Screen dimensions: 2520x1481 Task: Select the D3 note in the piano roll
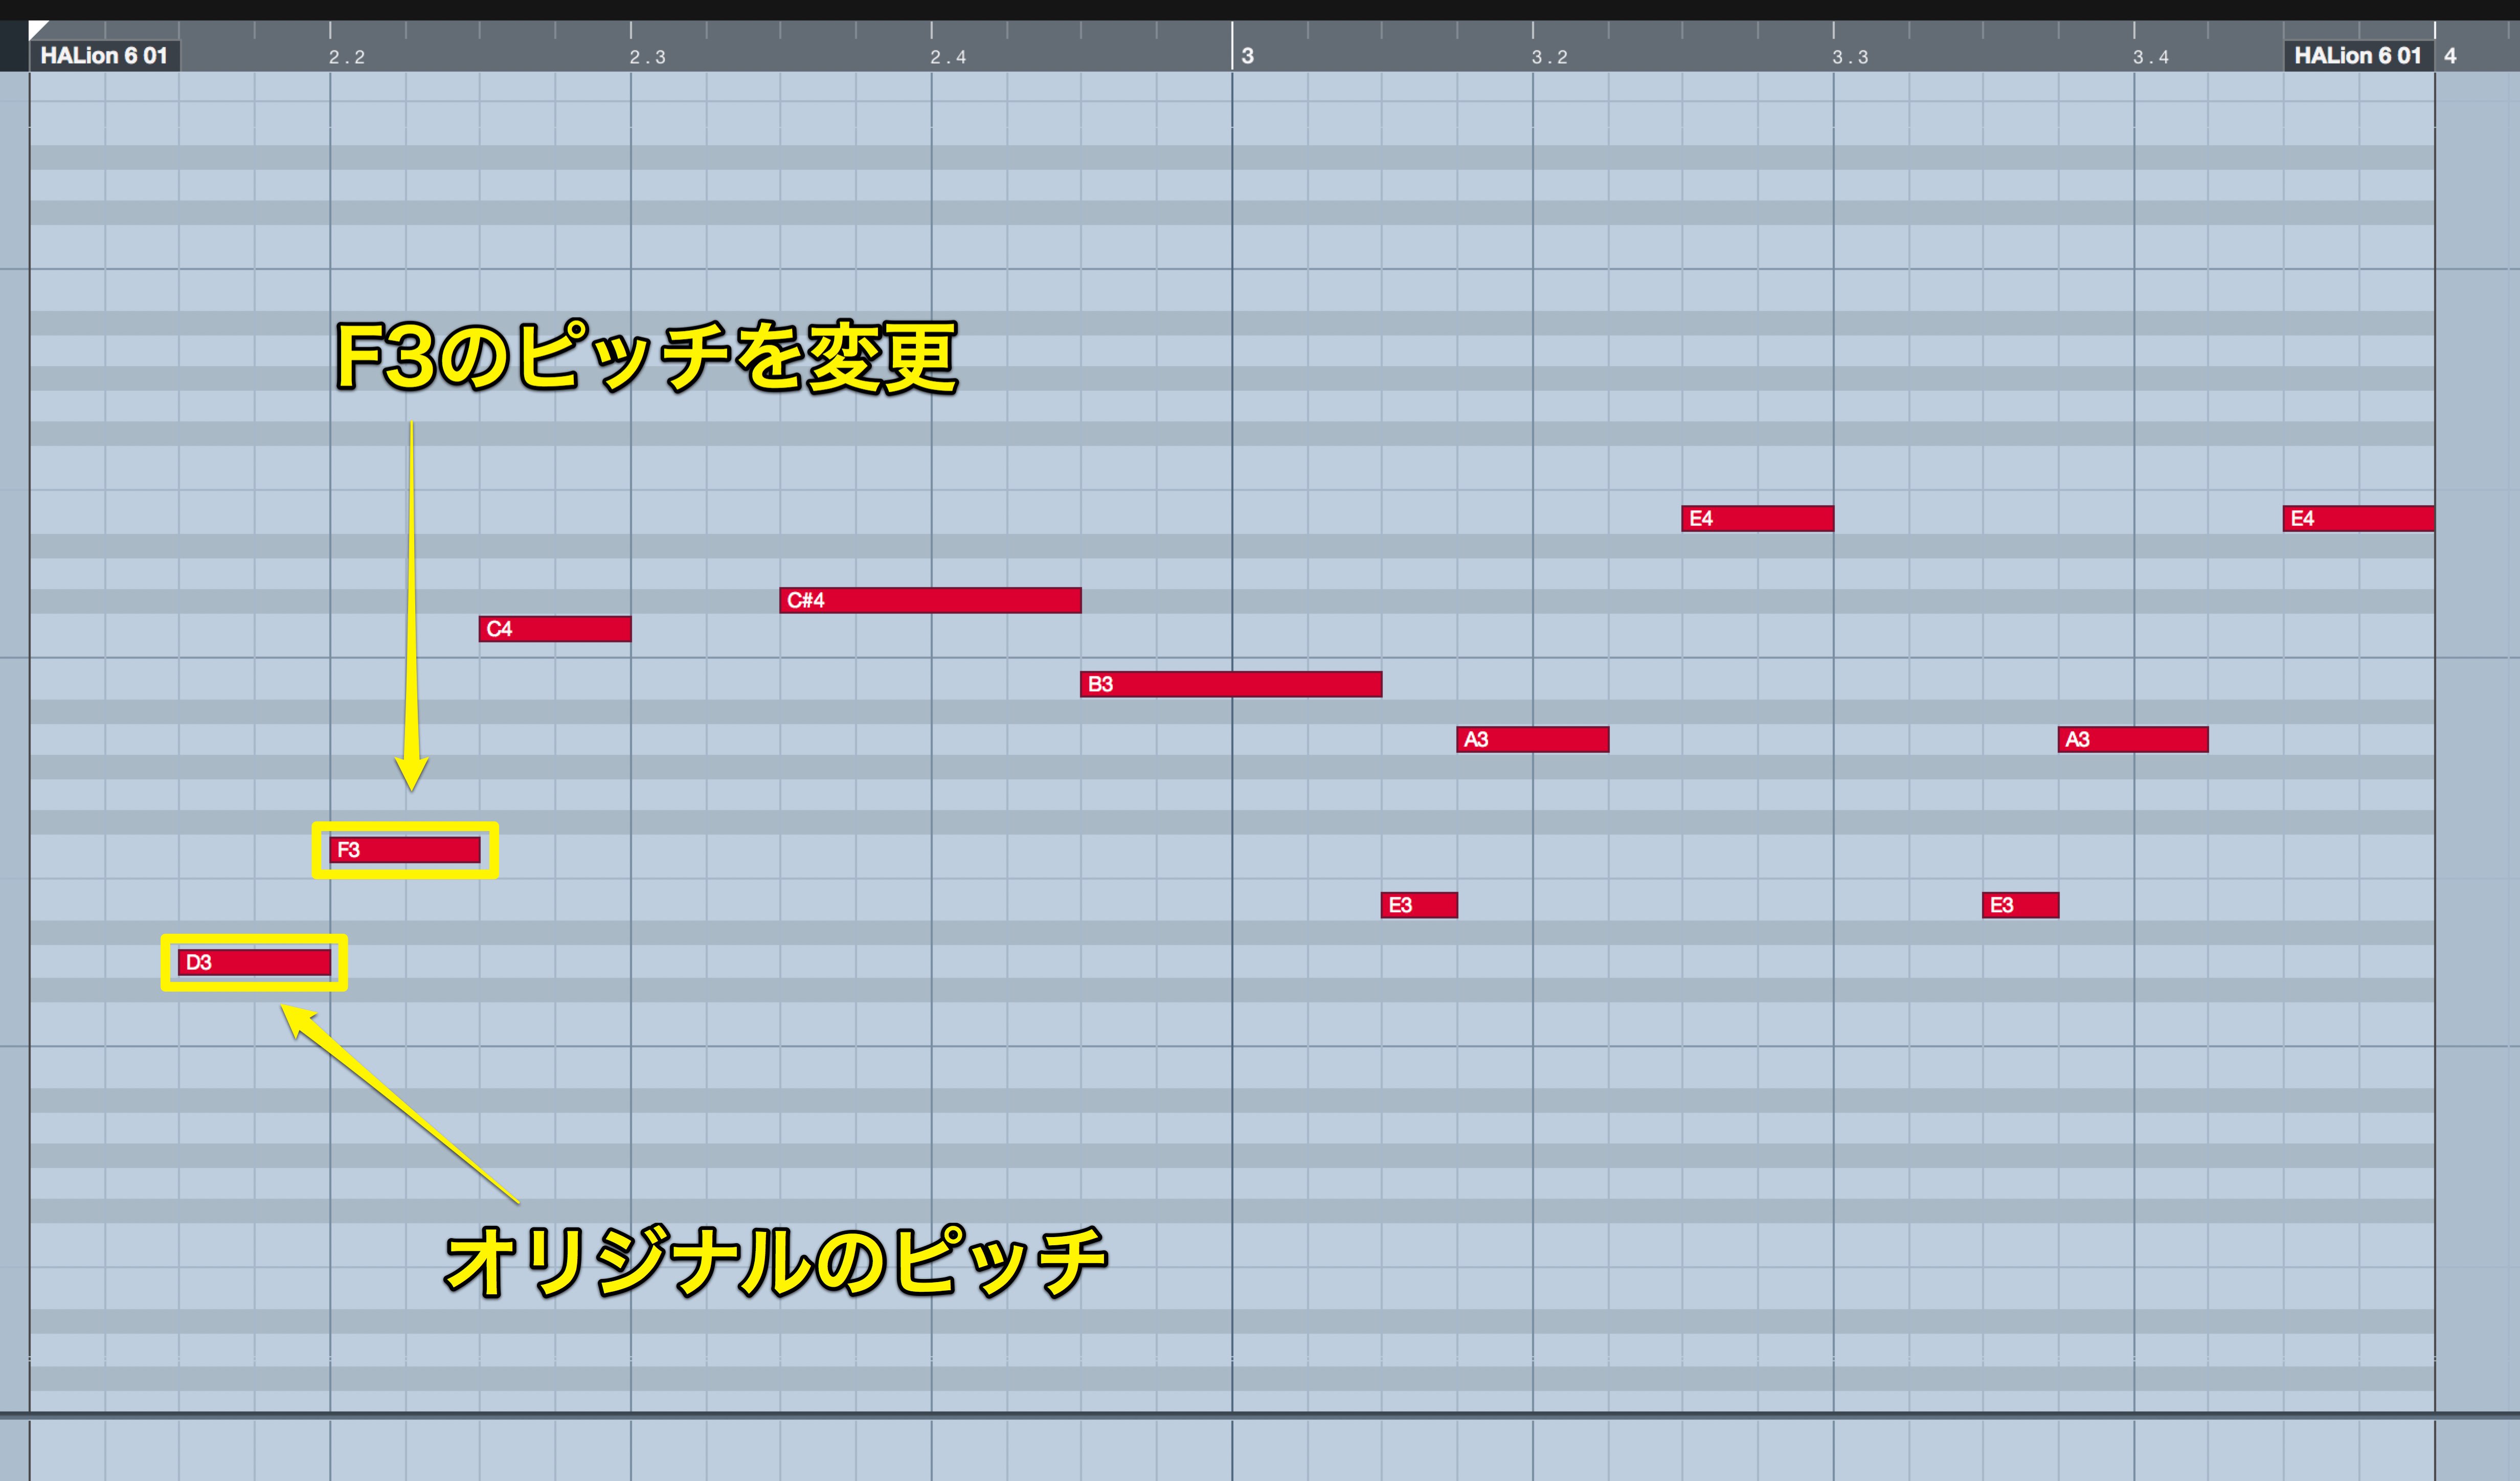coord(254,962)
